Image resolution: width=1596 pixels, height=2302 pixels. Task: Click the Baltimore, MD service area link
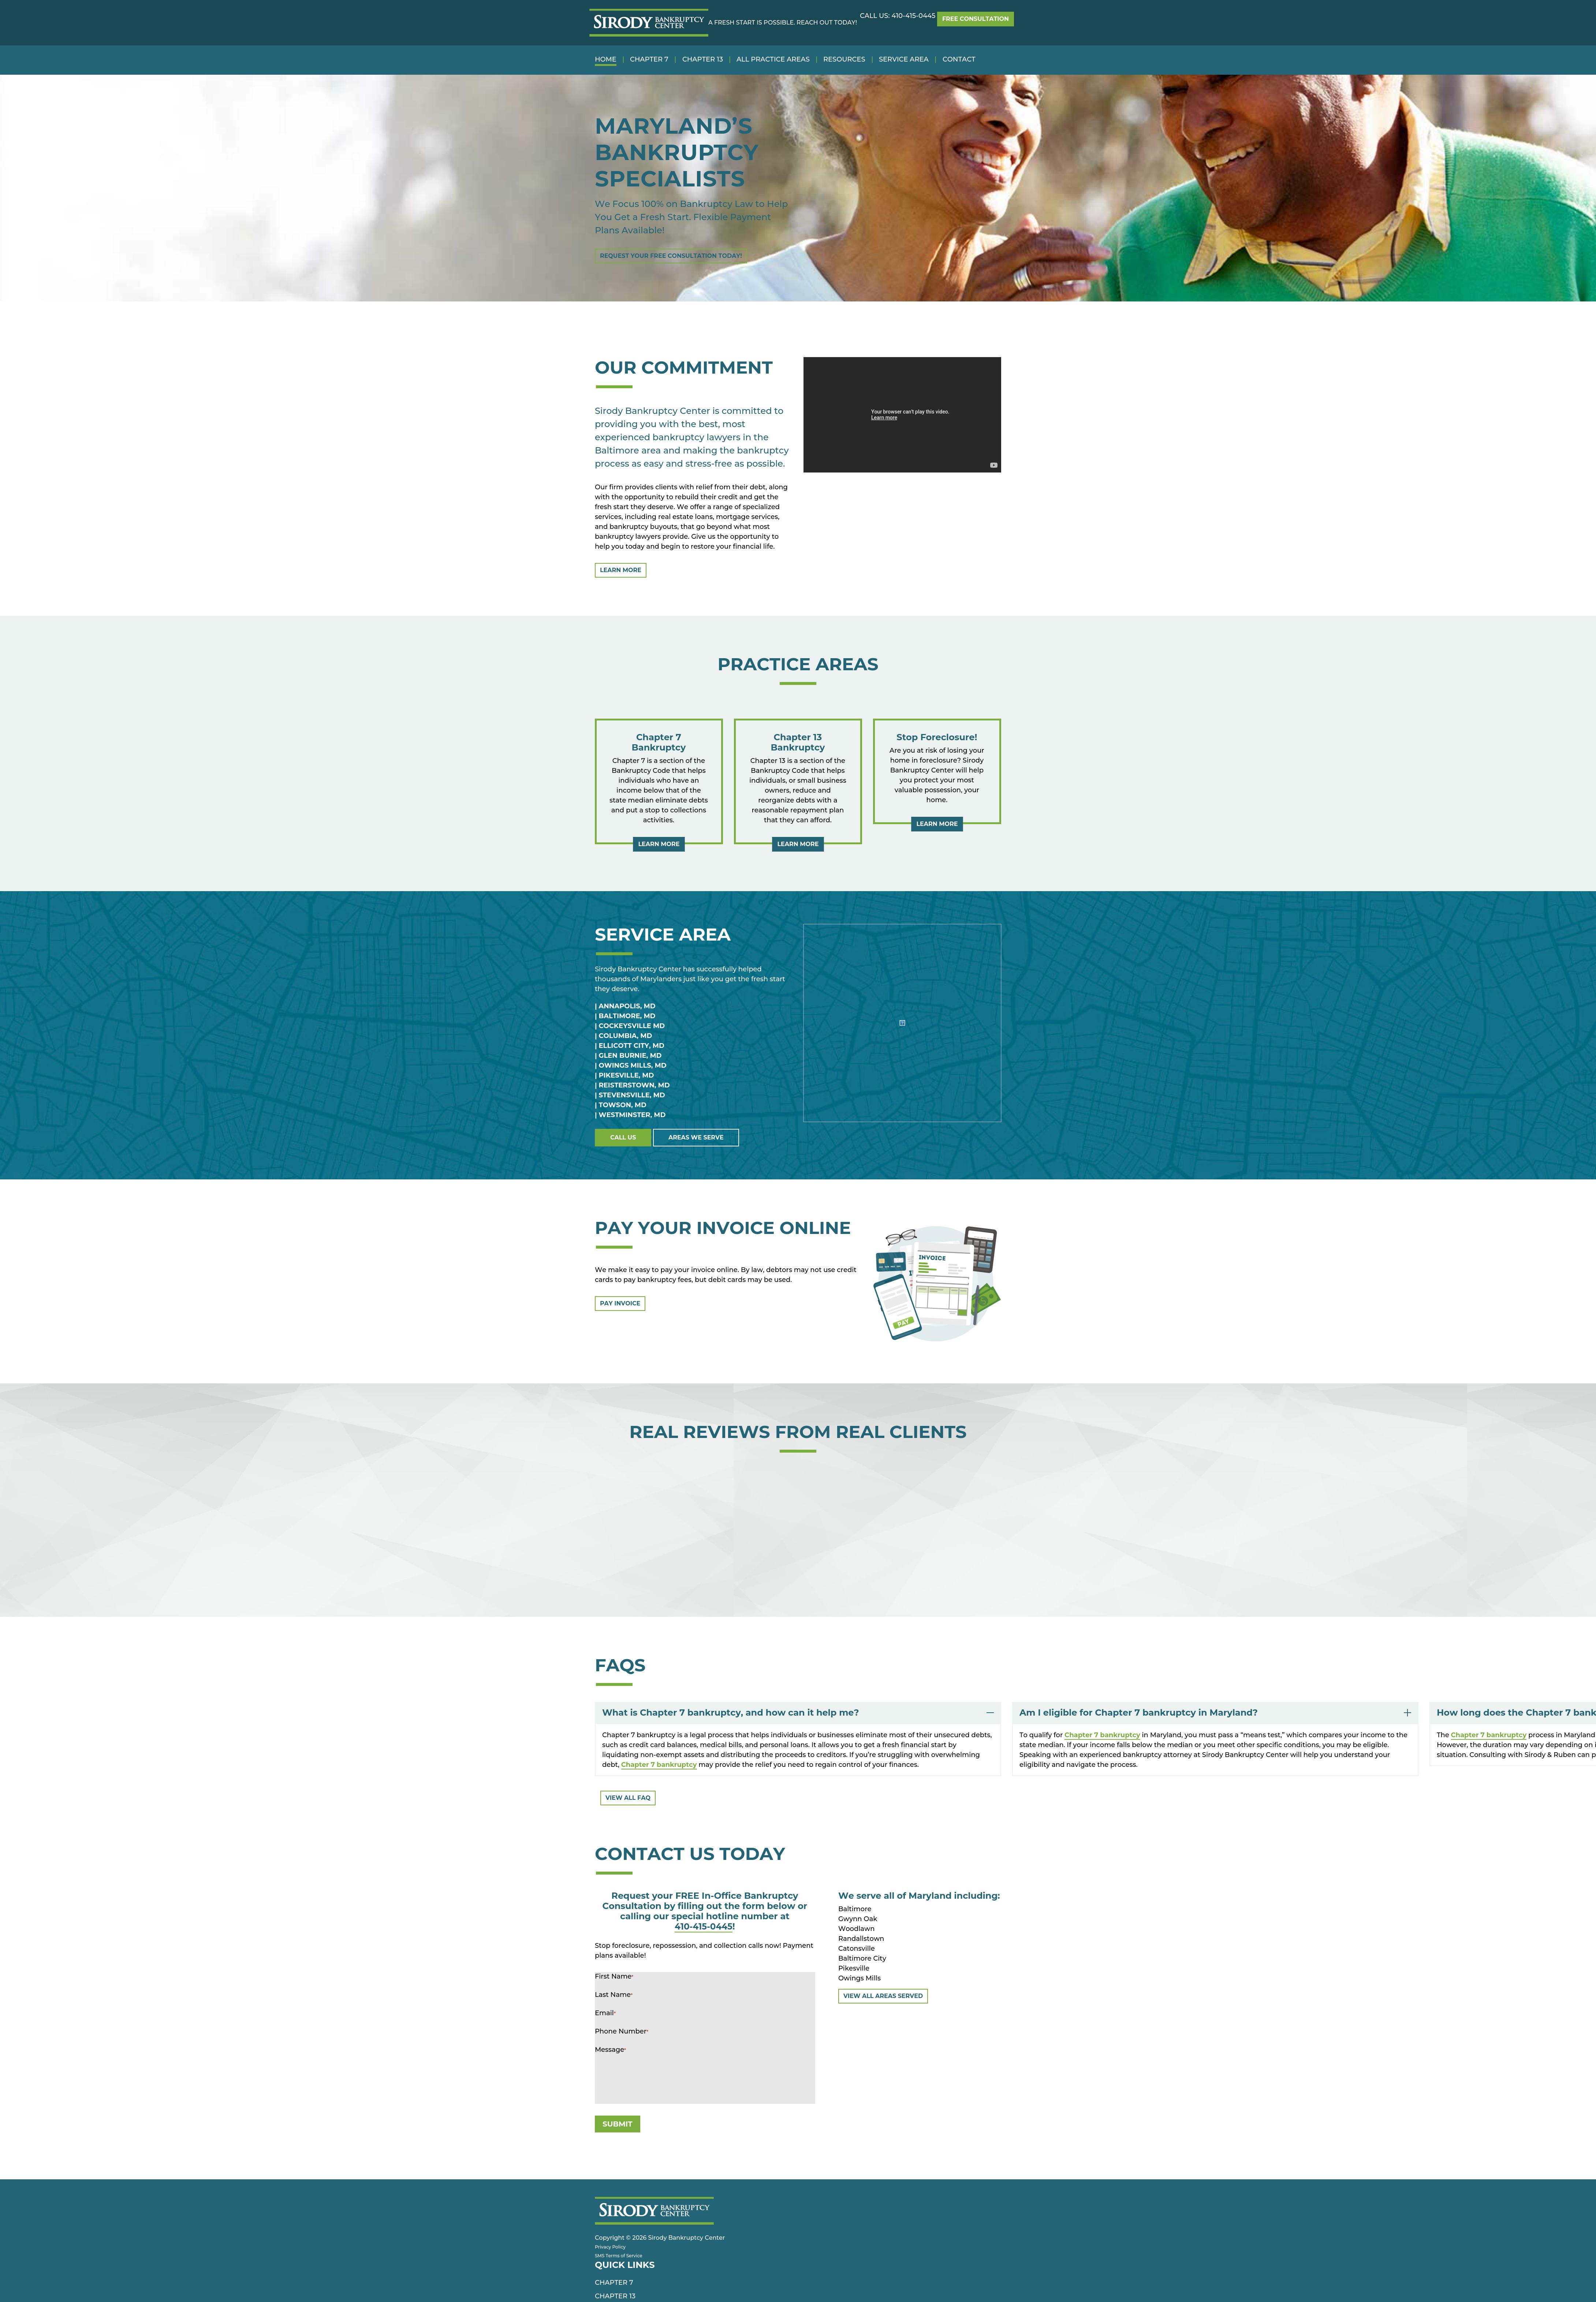click(x=626, y=1015)
